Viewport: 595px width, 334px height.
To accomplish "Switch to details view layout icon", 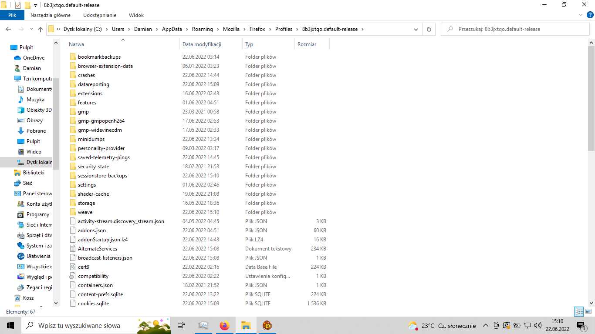I will (x=579, y=311).
